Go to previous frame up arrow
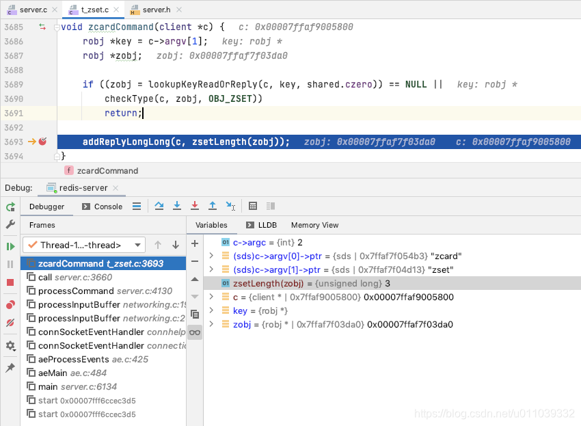The image size is (581, 426). coord(158,245)
